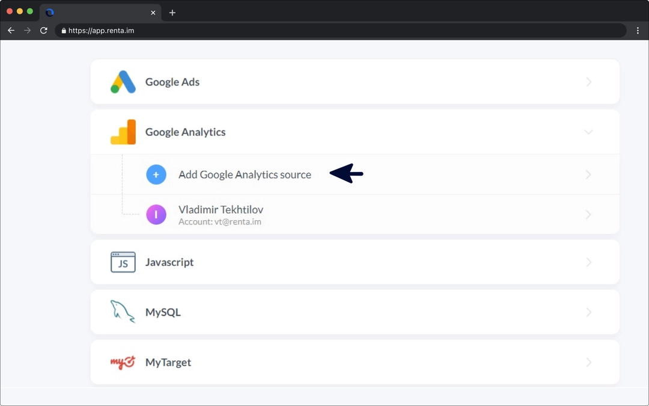Click the purple Vladimir Tekhtilov avatar icon
Viewport: 649px width, 406px height.
[156, 215]
